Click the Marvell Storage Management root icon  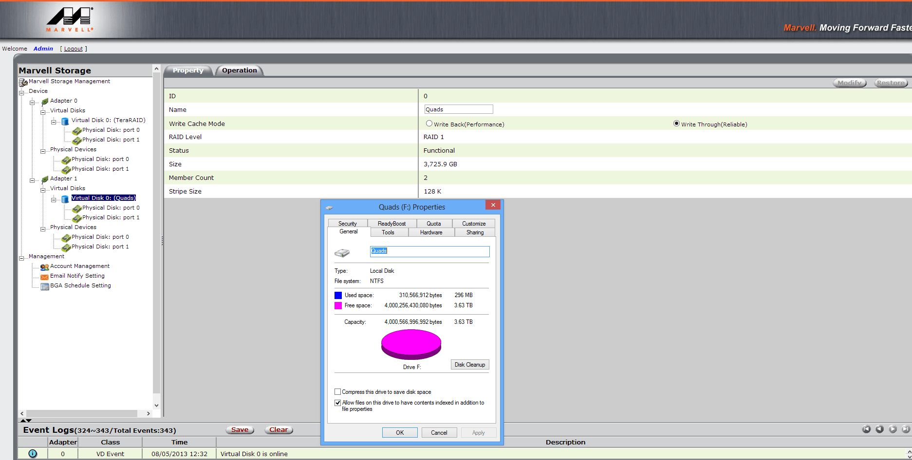(23, 82)
